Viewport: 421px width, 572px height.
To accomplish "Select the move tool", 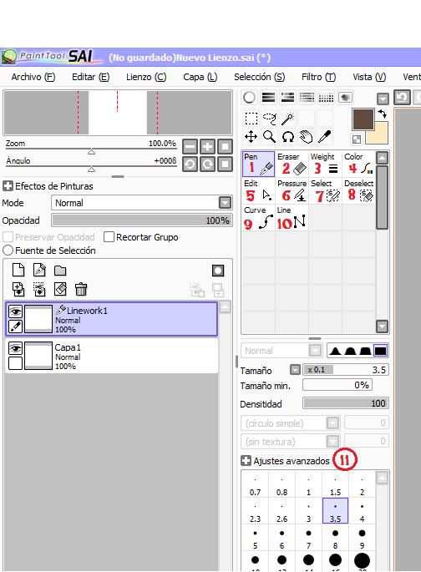I will (251, 137).
